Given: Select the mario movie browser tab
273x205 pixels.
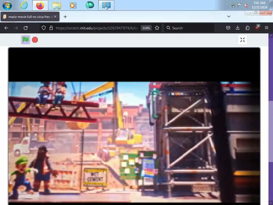Looking at the screenshot, I should (30, 17).
